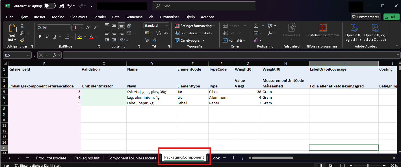Viewport: 401px width, 167px height.
Task: Toggle center text horizontally
Action: [114, 33]
